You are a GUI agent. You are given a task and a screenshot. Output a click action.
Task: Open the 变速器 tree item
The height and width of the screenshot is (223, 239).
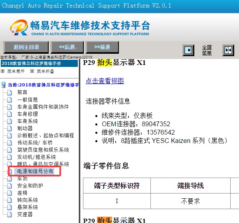click(x=25, y=214)
